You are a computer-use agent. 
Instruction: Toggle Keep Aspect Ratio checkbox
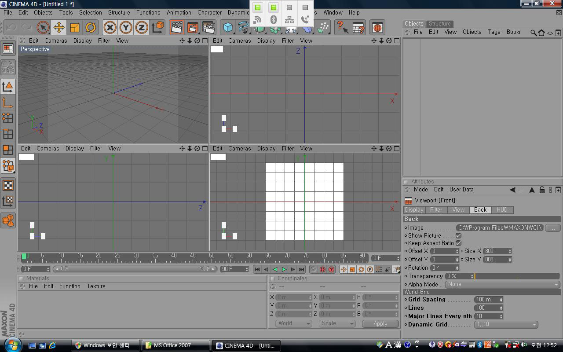pos(458,243)
